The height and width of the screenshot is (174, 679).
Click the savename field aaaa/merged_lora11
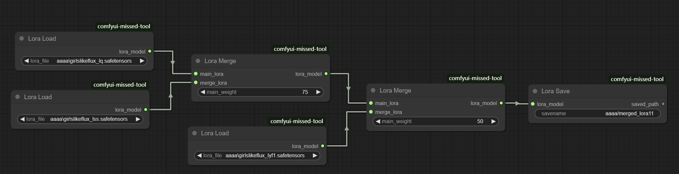click(598, 113)
